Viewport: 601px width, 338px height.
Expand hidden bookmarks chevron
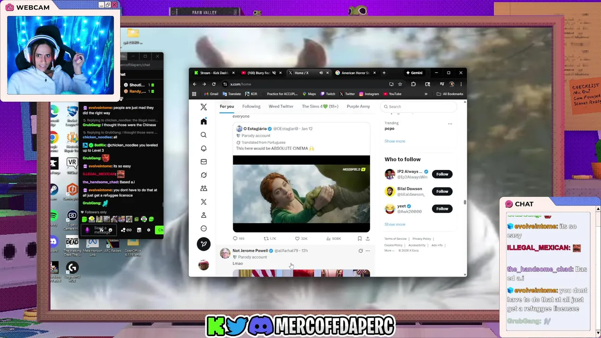pos(426,94)
